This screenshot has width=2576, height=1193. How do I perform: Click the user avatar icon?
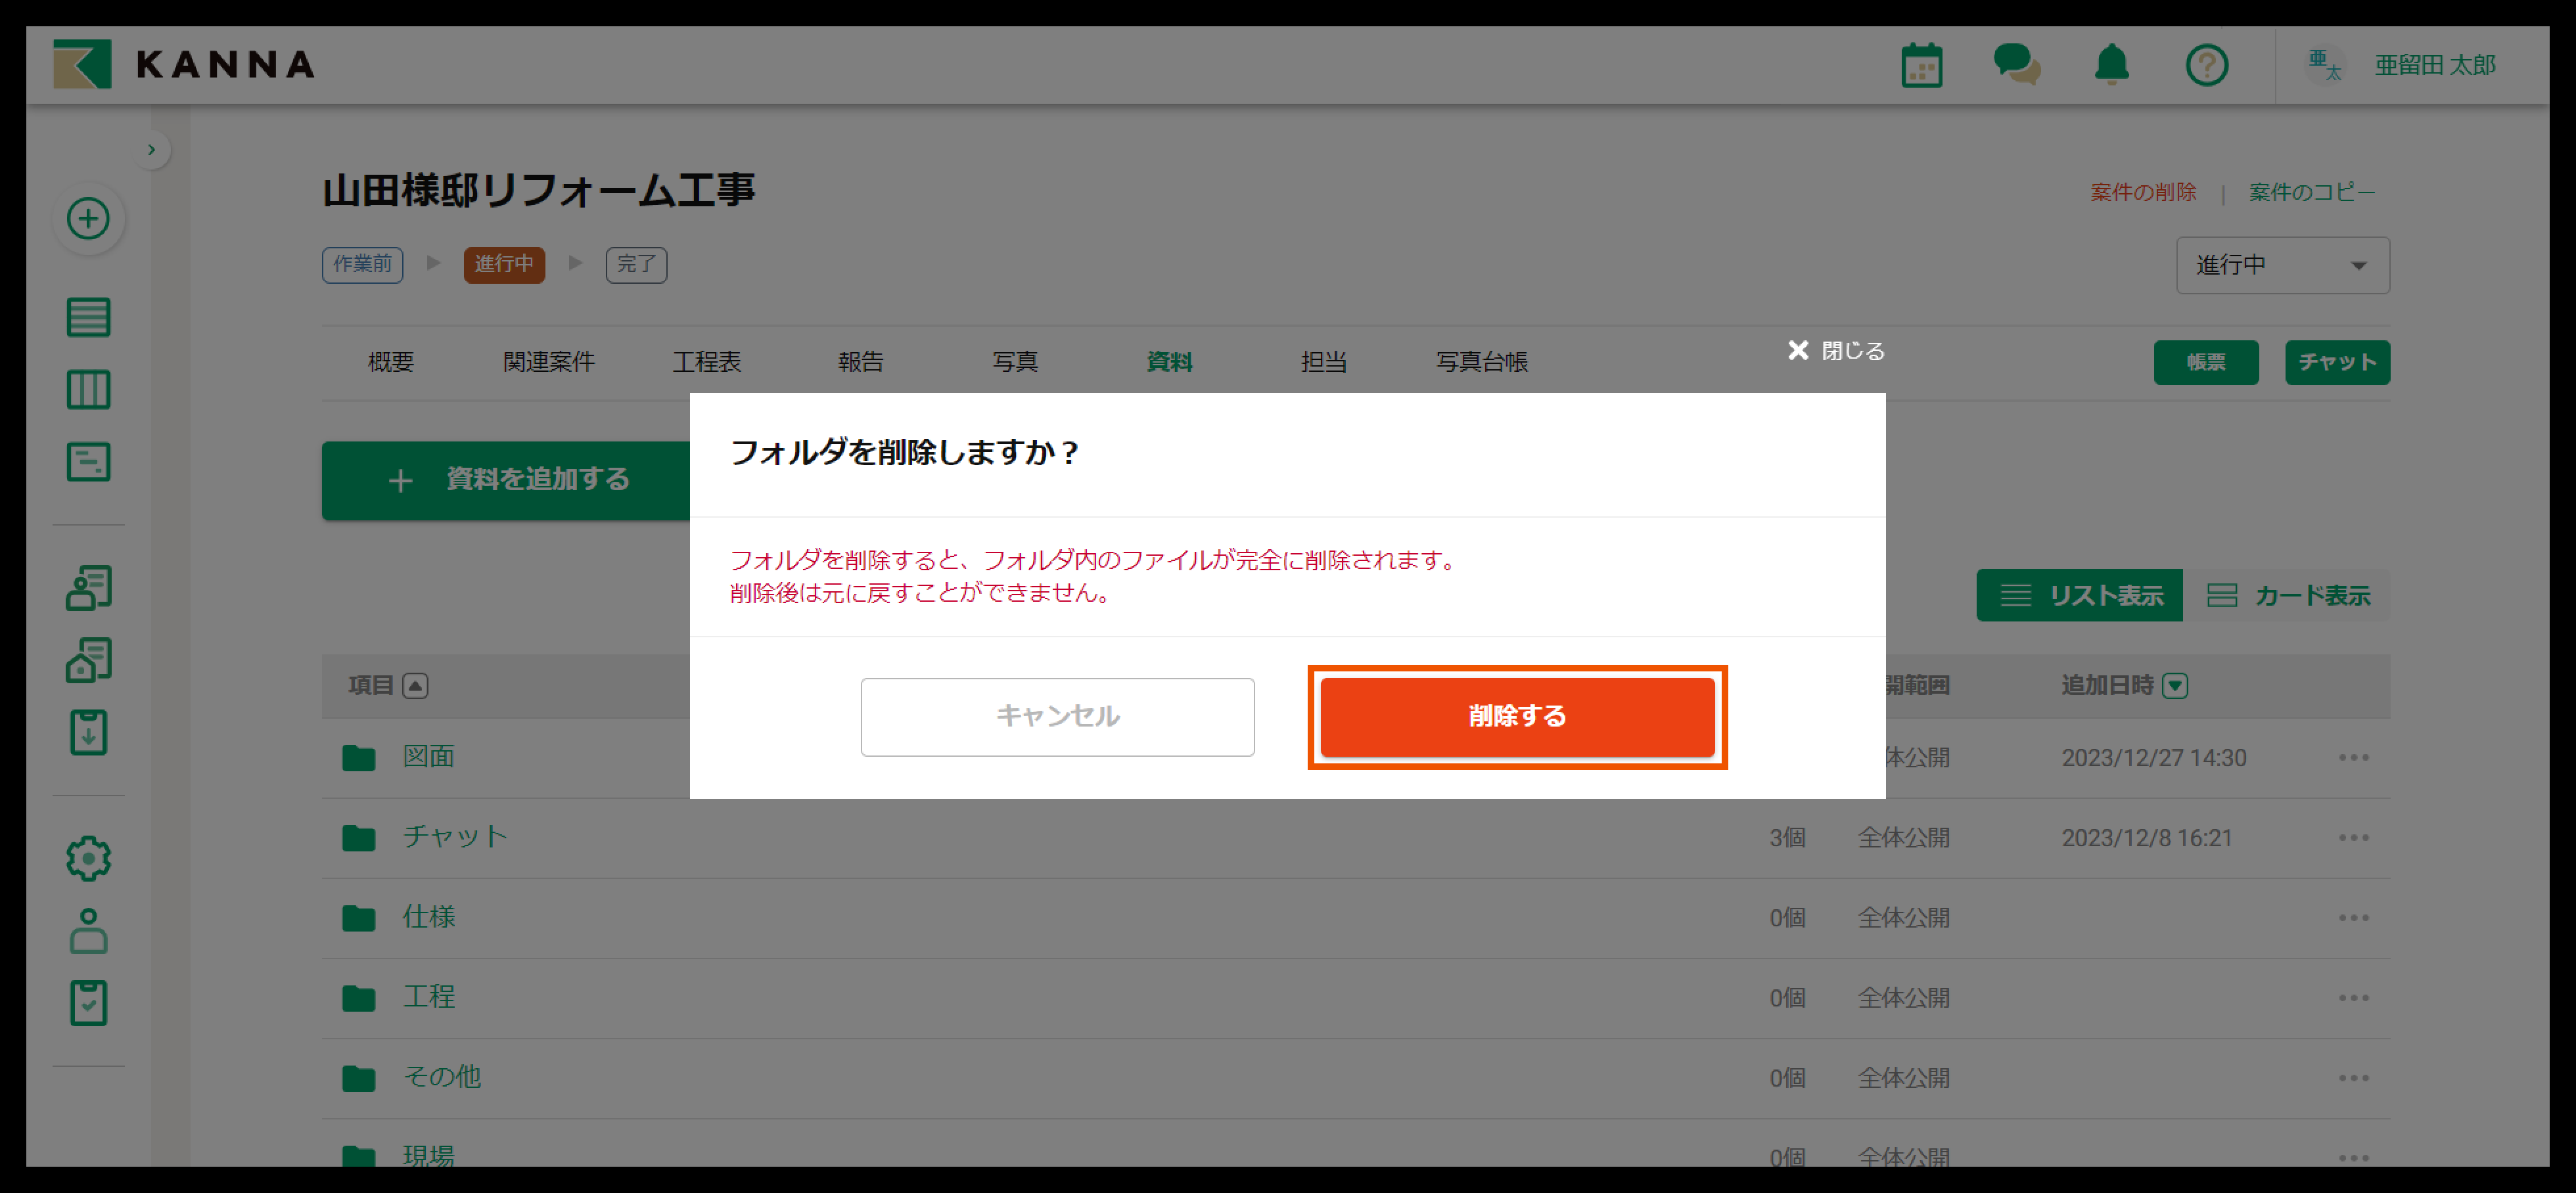click(x=2325, y=65)
